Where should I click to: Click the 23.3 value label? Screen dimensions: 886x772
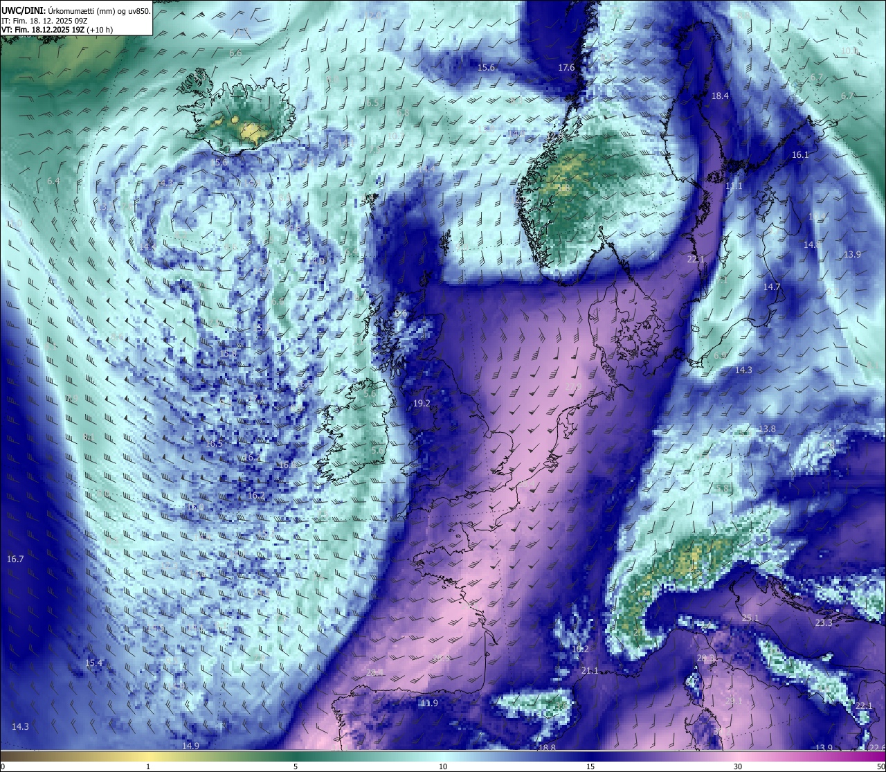point(824,622)
